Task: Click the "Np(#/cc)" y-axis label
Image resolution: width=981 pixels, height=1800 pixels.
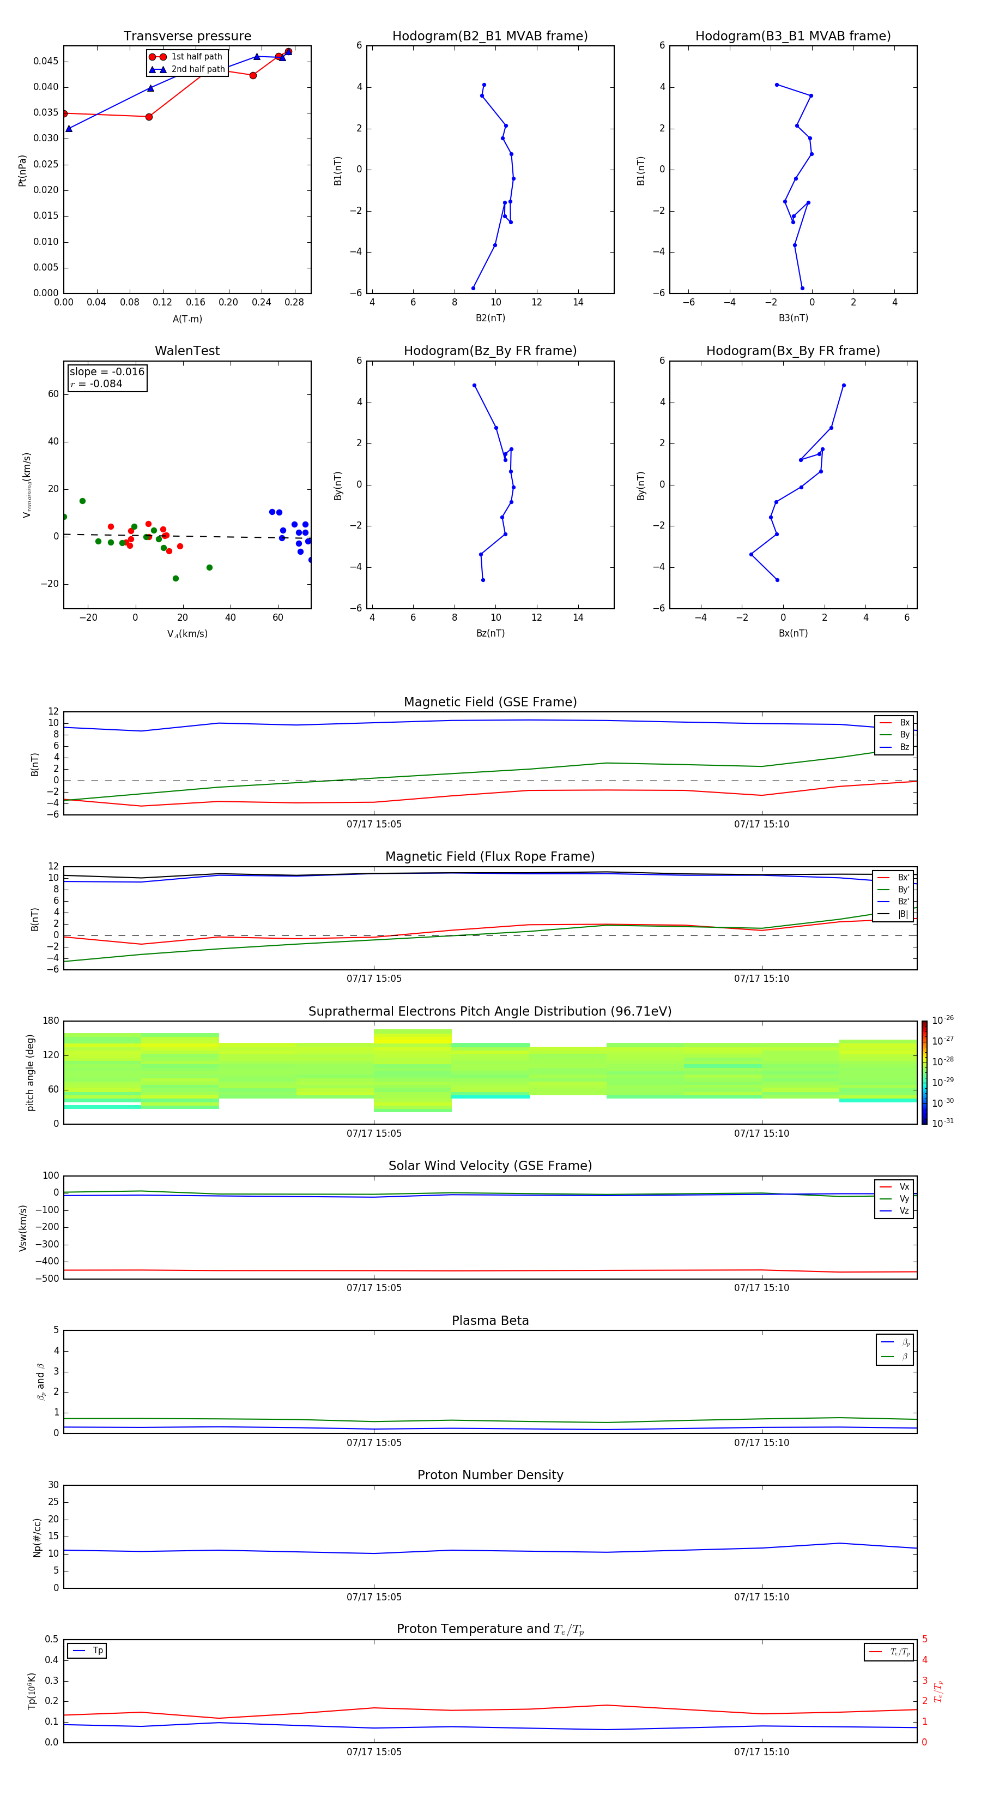Action: point(37,1537)
